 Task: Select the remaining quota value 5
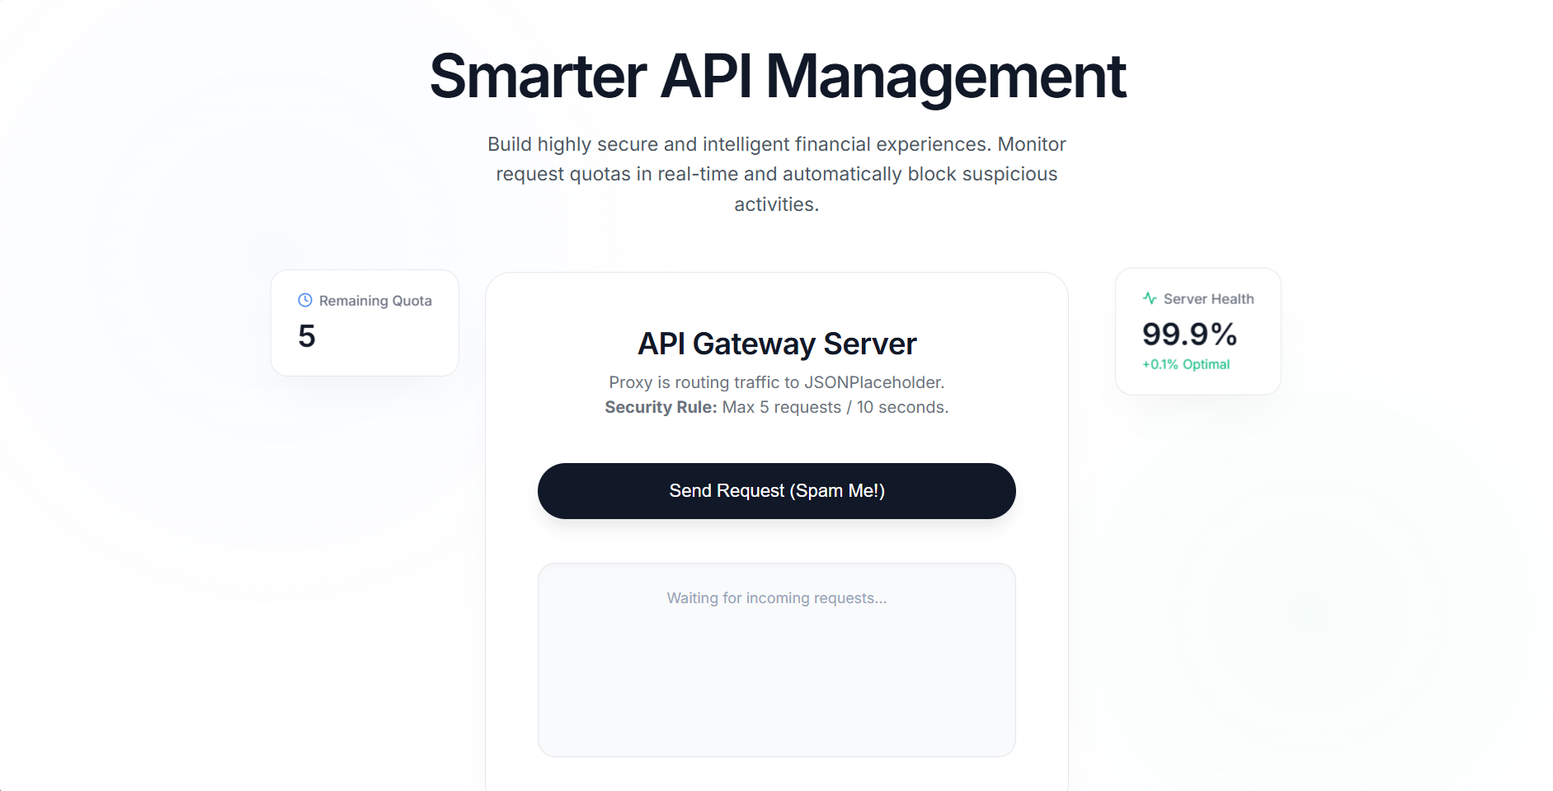[x=307, y=336]
